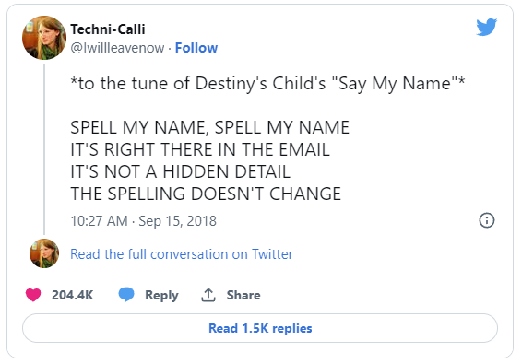The height and width of the screenshot is (364, 522).
Task: Open the tweet info circle icon
Action: [x=487, y=220]
